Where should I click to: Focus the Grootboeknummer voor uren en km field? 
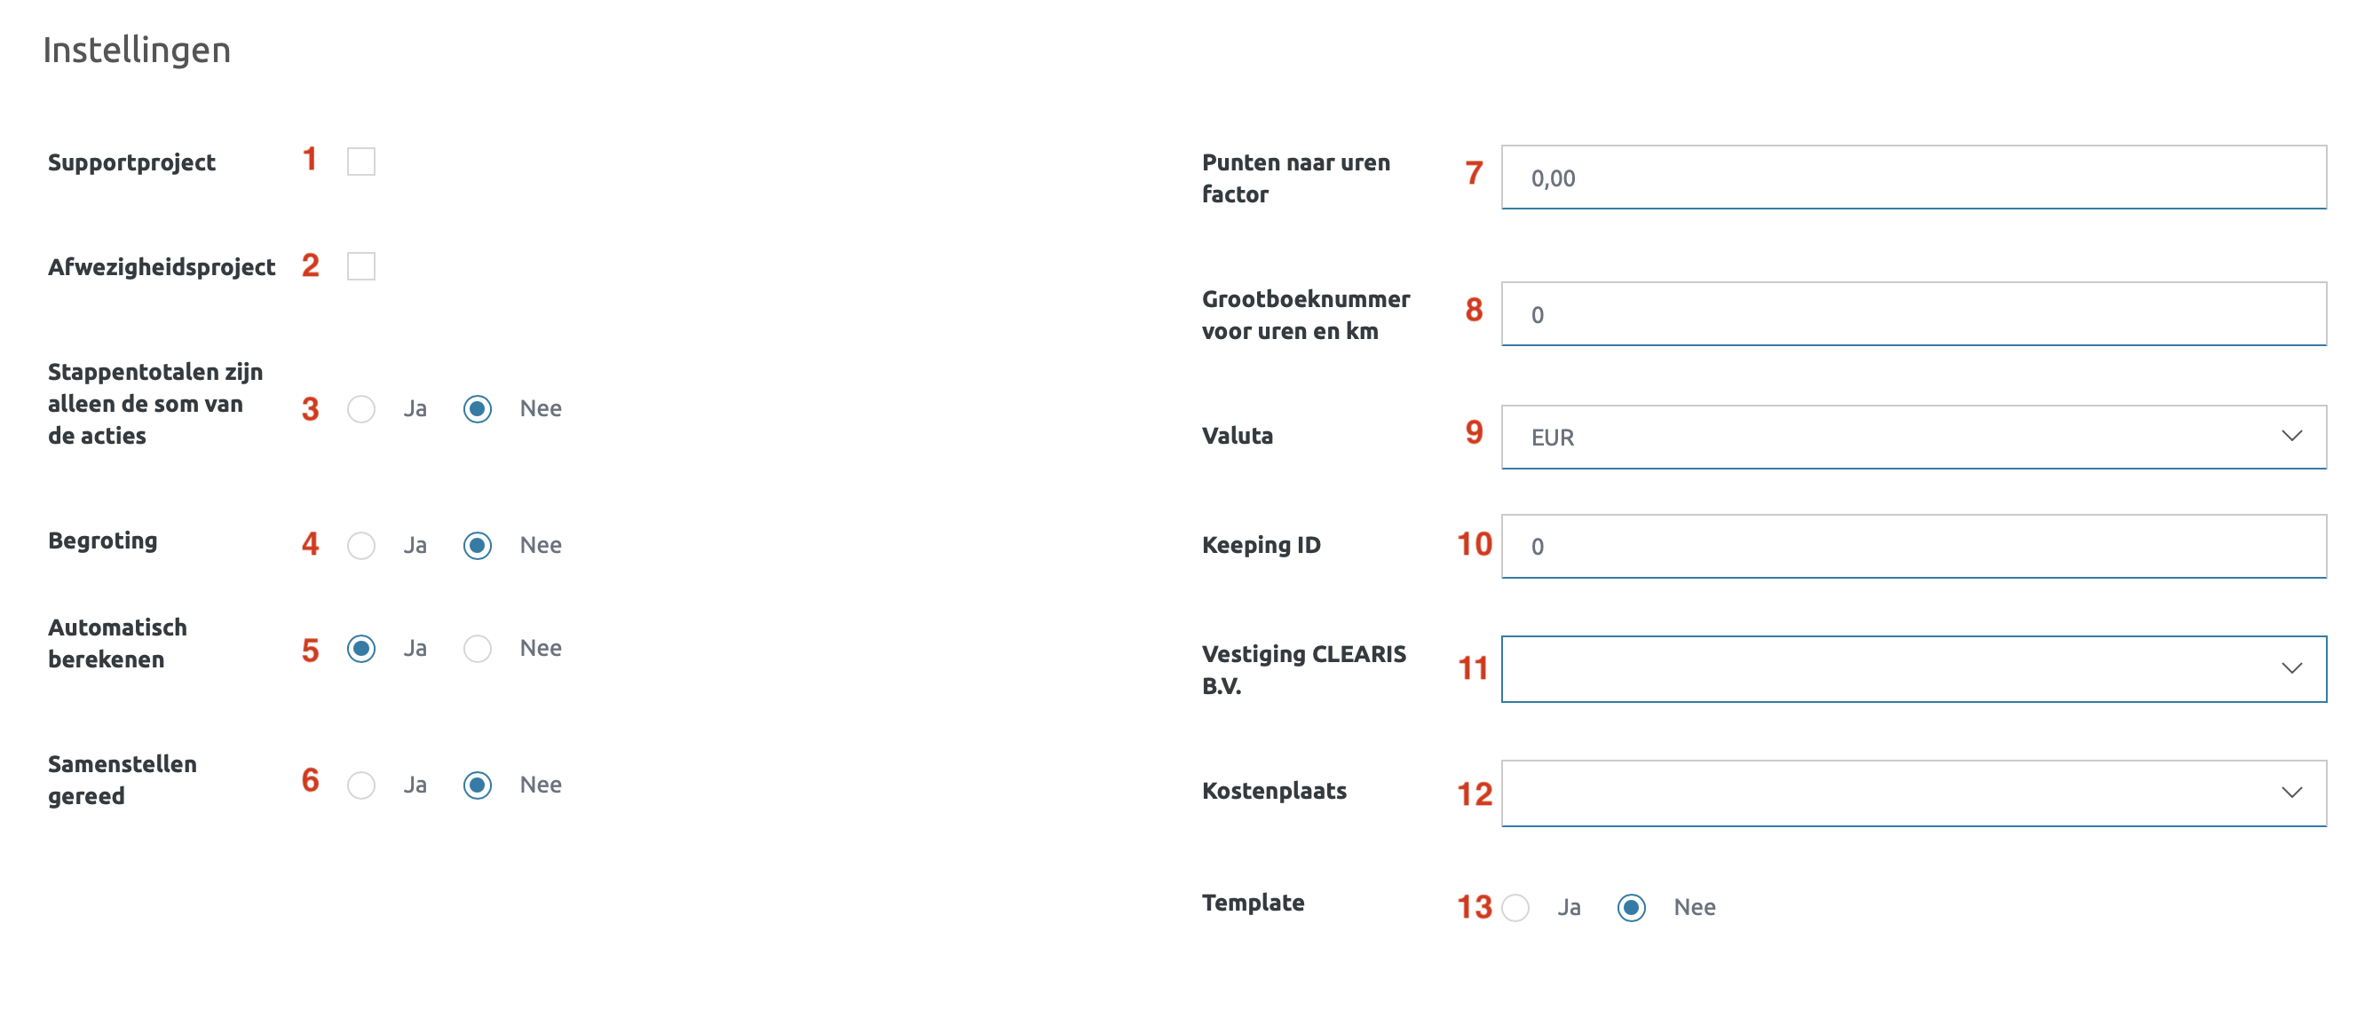tap(1913, 314)
